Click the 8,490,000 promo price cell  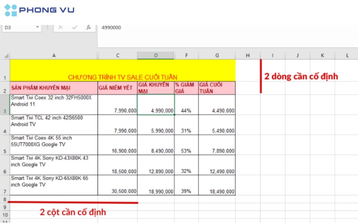point(156,145)
